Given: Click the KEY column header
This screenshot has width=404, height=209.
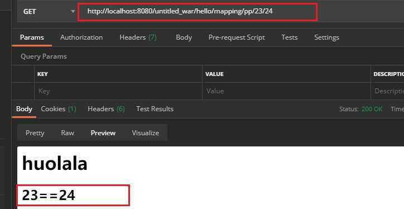Looking at the screenshot, I should 42,74.
